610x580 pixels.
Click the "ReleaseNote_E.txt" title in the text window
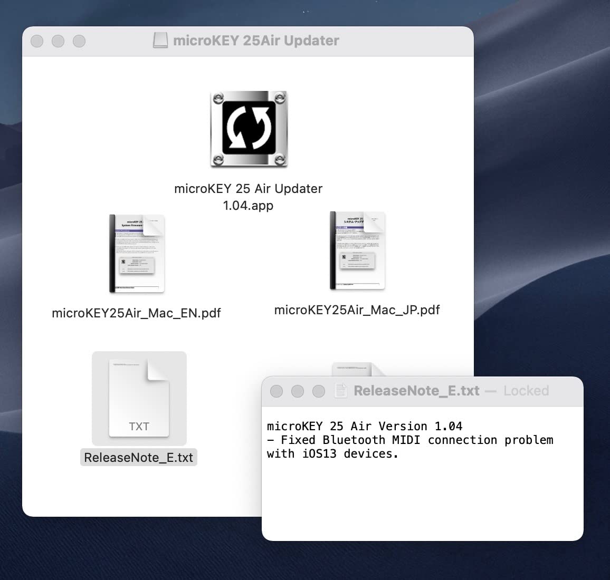[416, 391]
